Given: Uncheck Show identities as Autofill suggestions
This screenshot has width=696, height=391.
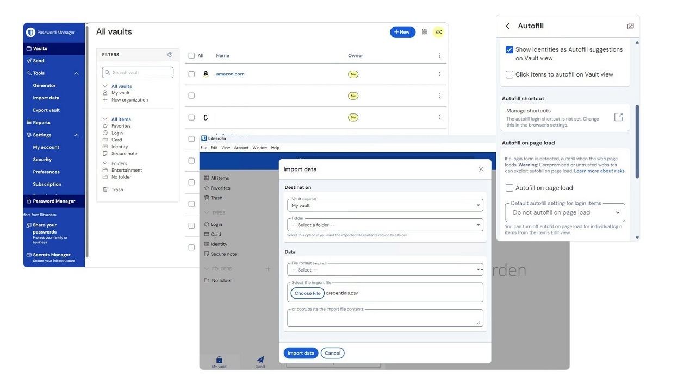Looking at the screenshot, I should pos(509,49).
